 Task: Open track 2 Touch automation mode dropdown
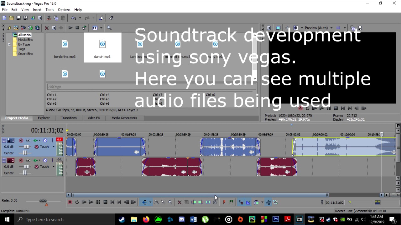(x=53, y=167)
